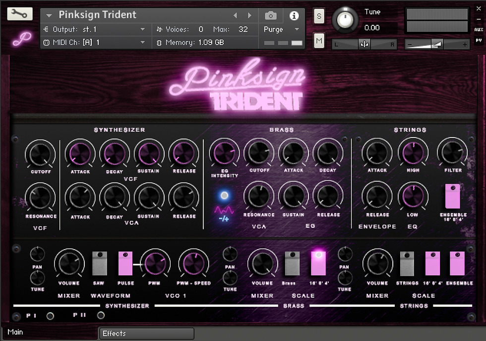Click the header pan slider
This screenshot has width=486, height=341.
click(364, 44)
